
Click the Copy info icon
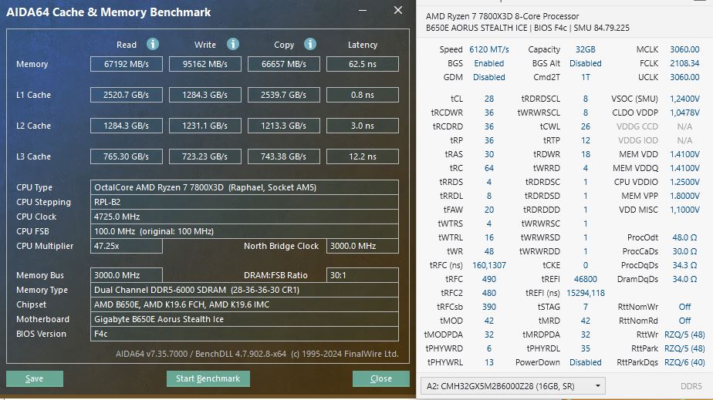coord(310,44)
